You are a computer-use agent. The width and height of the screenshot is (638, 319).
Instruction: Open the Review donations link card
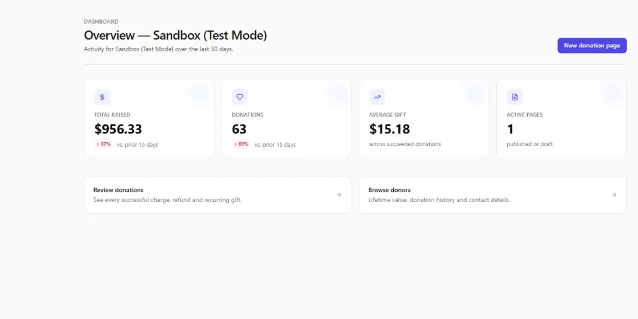pos(218,195)
